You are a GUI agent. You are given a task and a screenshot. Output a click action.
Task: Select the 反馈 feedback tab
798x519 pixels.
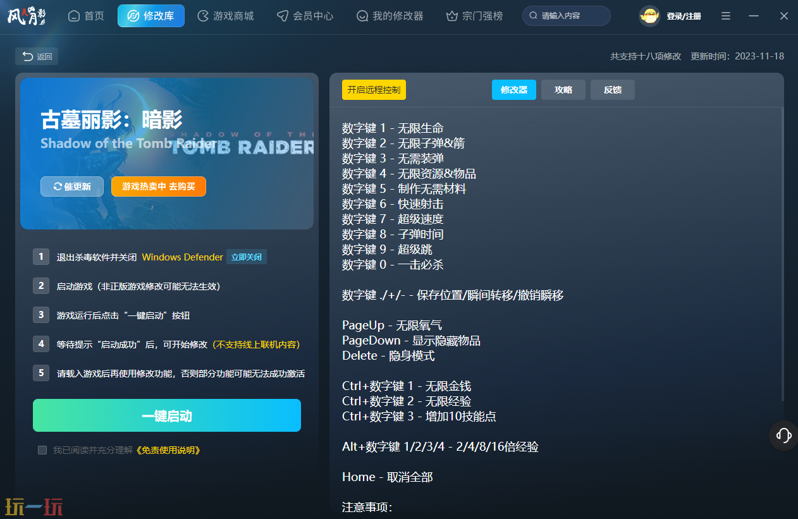pyautogui.click(x=613, y=90)
